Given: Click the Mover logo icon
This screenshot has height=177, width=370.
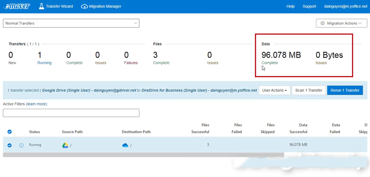Looking at the screenshot, I should 17,6.
